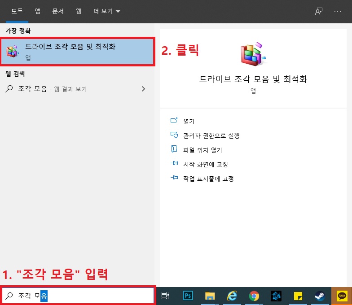Launch Internet Explorer from the taskbar
Viewport: 352px width, 305px height.
coord(232,296)
